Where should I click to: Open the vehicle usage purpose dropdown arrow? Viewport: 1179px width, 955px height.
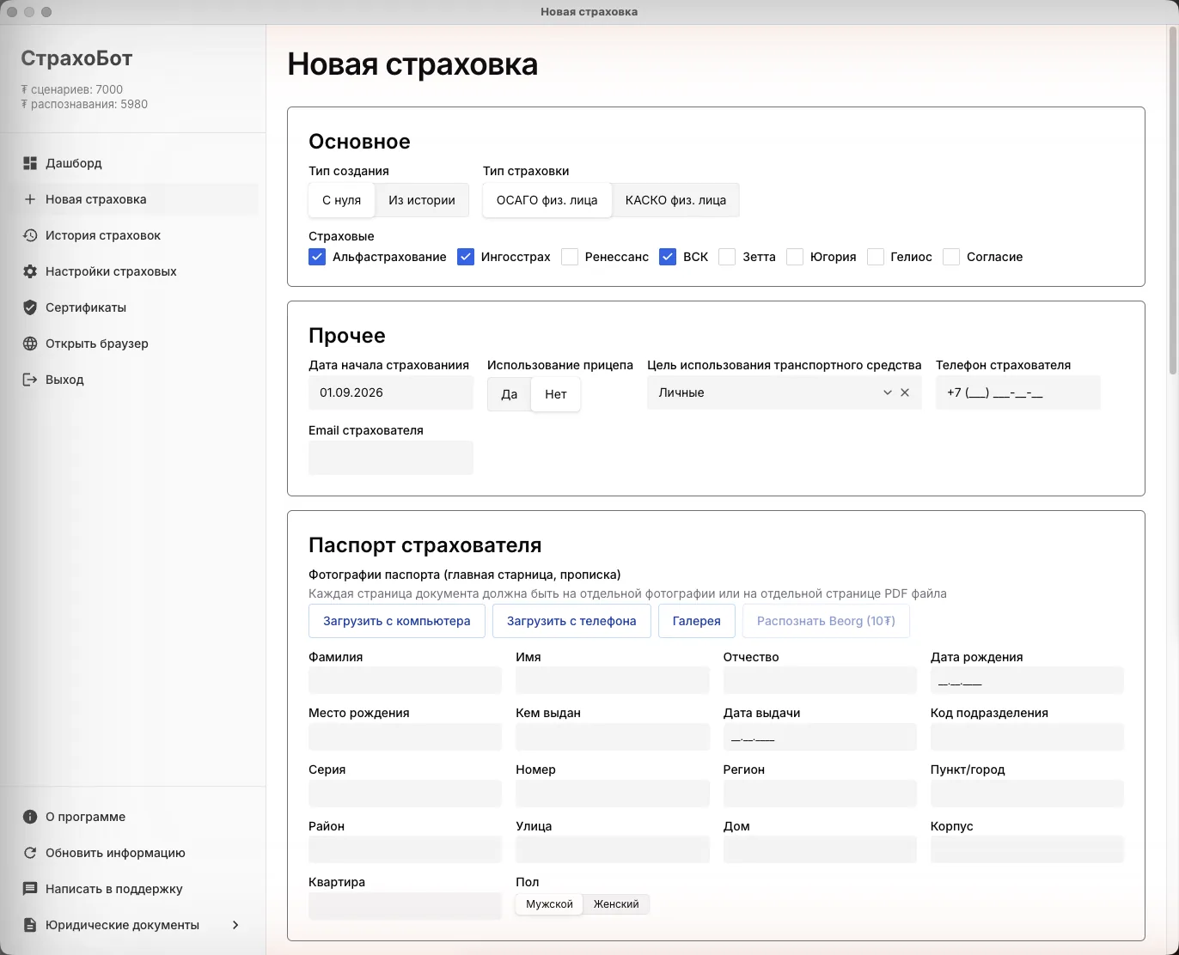pos(887,392)
